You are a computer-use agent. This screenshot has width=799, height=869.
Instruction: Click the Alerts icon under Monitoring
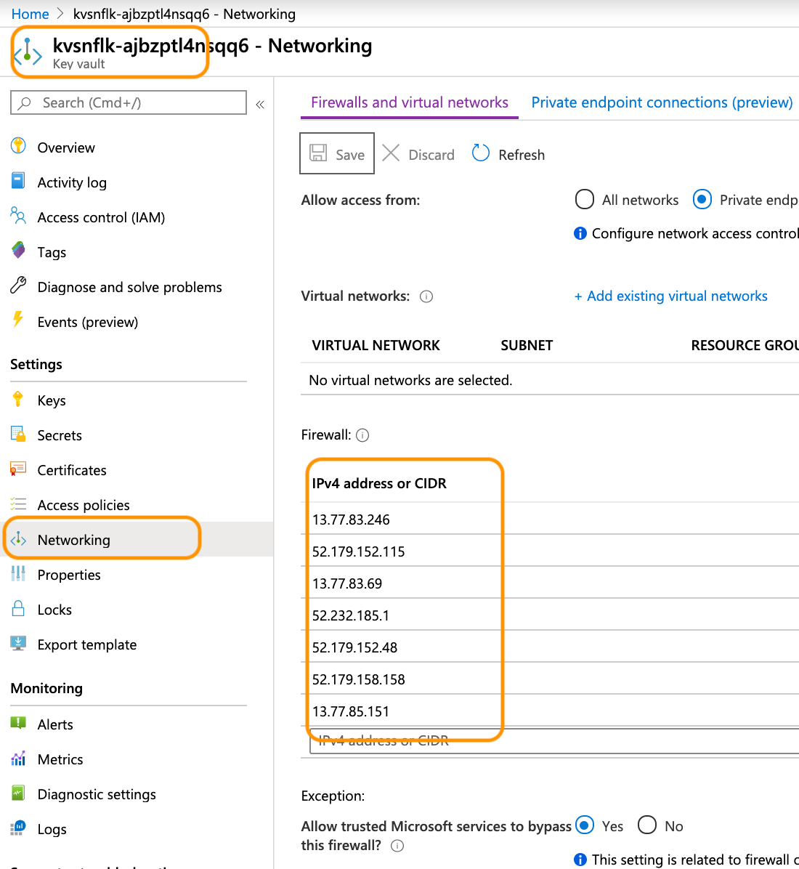coord(18,723)
